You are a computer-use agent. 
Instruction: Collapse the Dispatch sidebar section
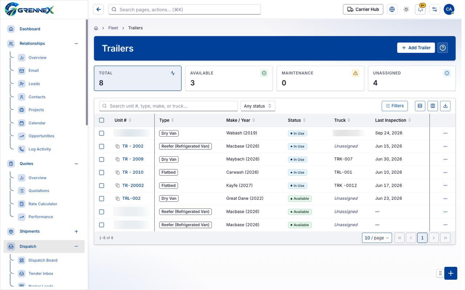tap(76, 246)
